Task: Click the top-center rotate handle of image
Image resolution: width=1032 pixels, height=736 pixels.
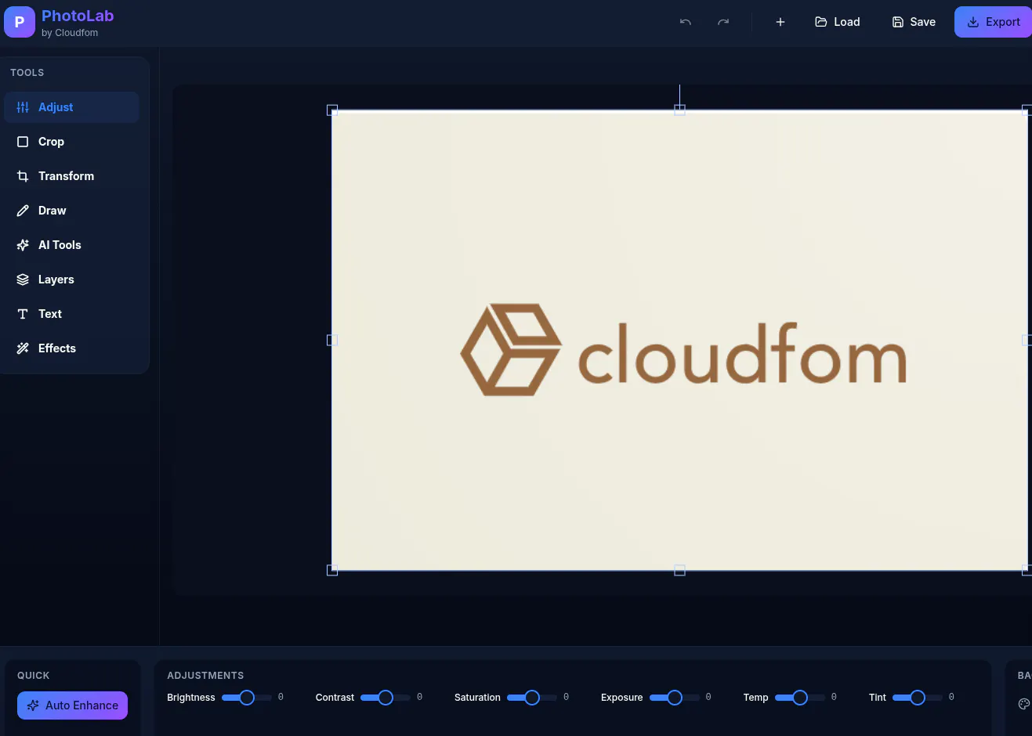Action: 680,110
